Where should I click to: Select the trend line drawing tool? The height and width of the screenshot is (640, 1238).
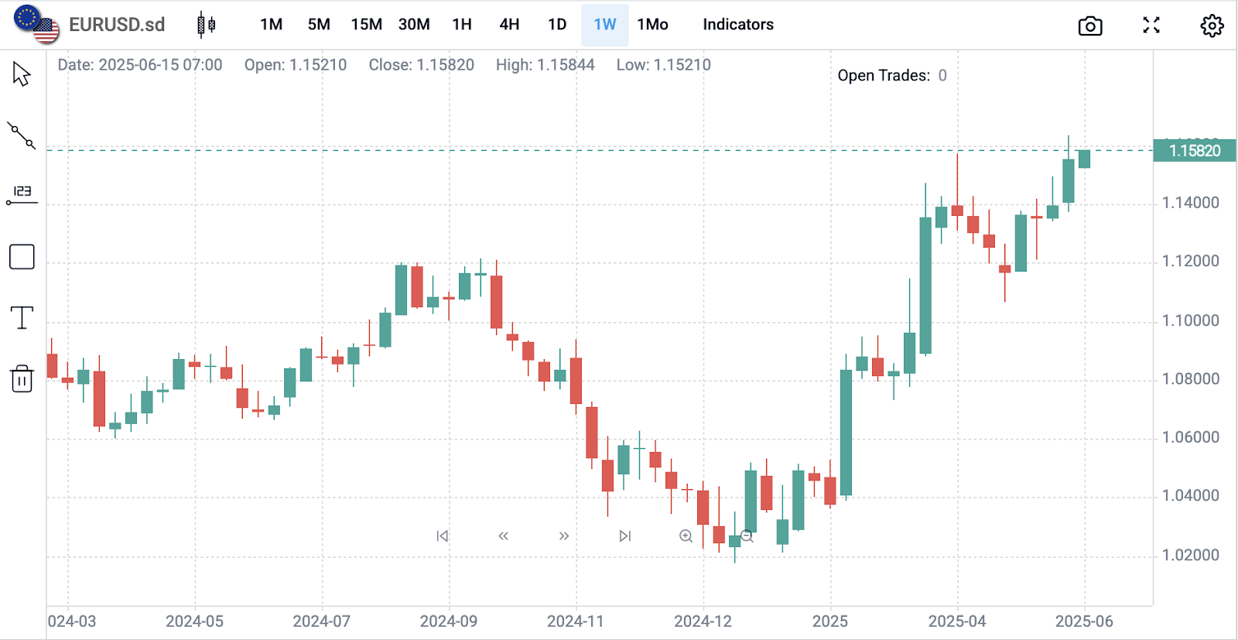click(x=22, y=135)
